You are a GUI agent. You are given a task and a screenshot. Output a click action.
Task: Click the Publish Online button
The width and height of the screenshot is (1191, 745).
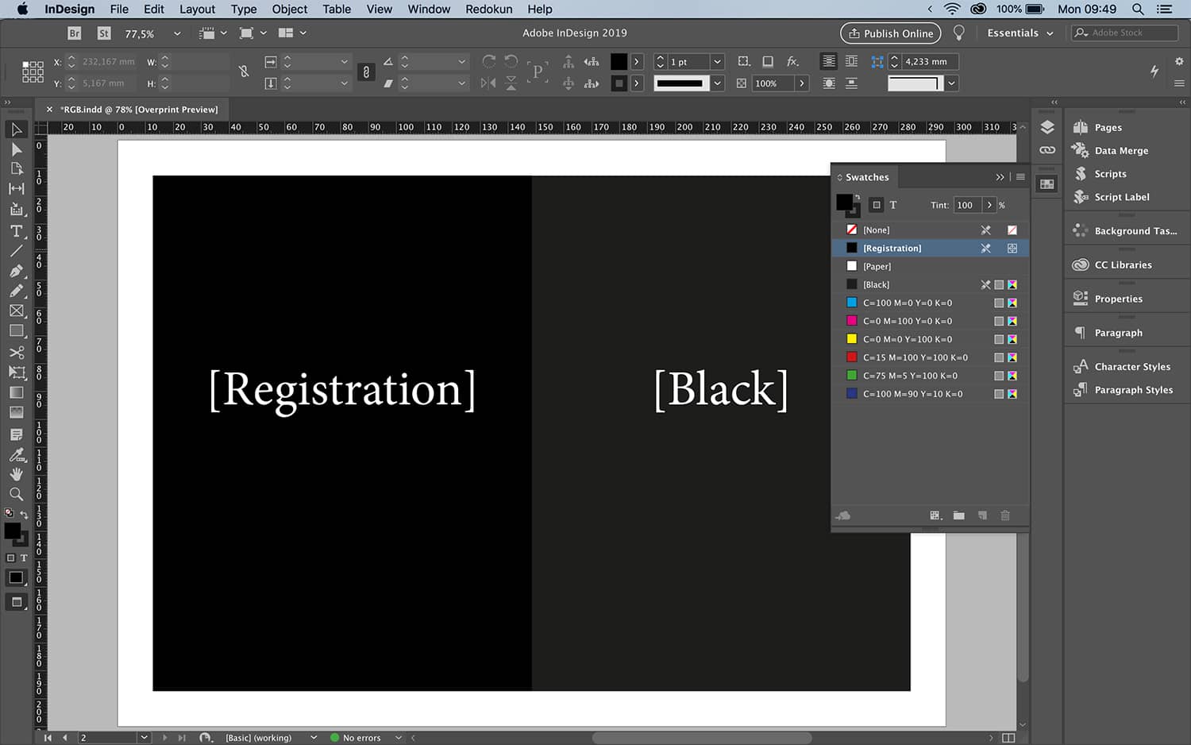(x=890, y=33)
